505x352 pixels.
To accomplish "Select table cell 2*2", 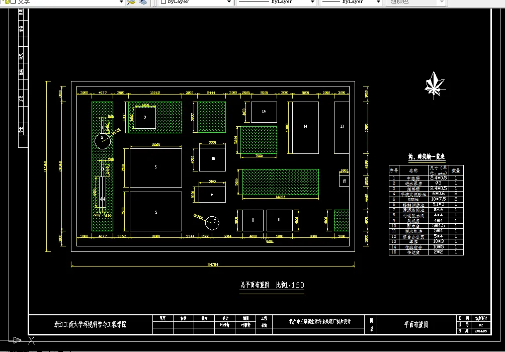I will [x=438, y=252].
